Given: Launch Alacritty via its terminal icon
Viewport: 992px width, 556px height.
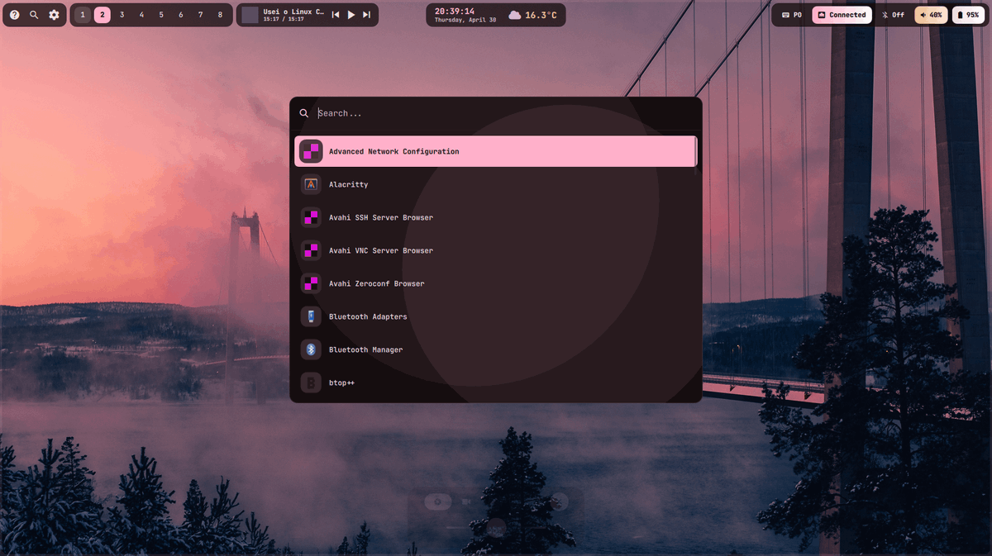Looking at the screenshot, I should tap(311, 184).
